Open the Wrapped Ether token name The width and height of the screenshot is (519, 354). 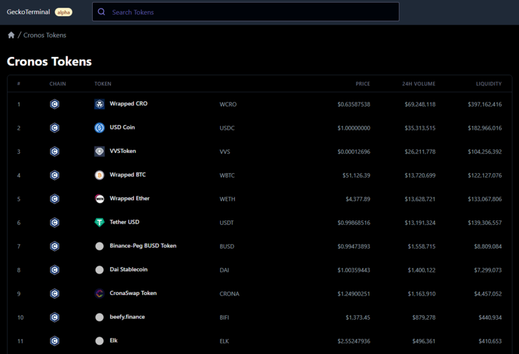click(129, 198)
